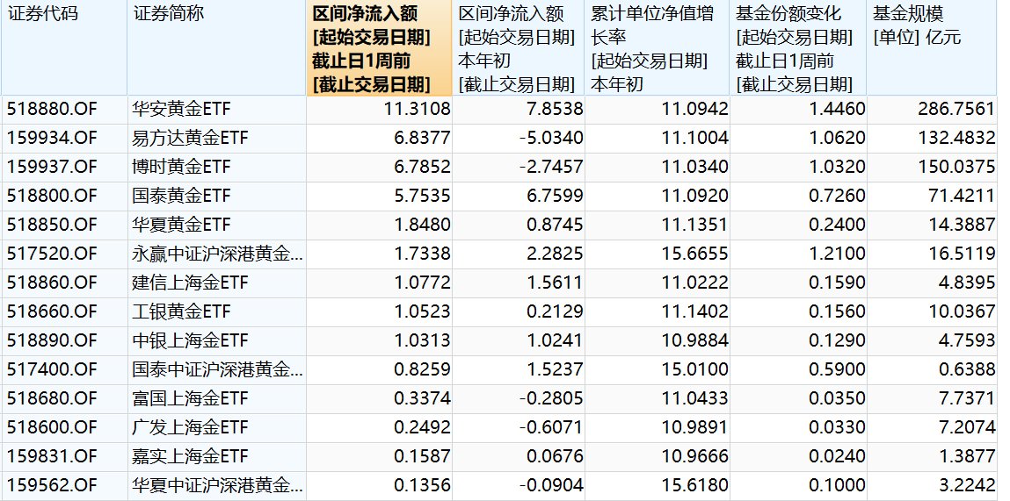Select code cell 518660.OF
The height and width of the screenshot is (501, 1010).
coord(52,311)
